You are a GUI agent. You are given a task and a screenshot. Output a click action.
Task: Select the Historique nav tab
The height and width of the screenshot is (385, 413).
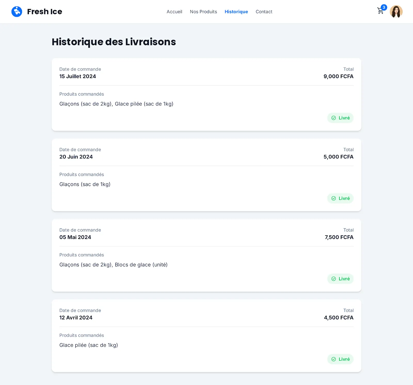(236, 12)
